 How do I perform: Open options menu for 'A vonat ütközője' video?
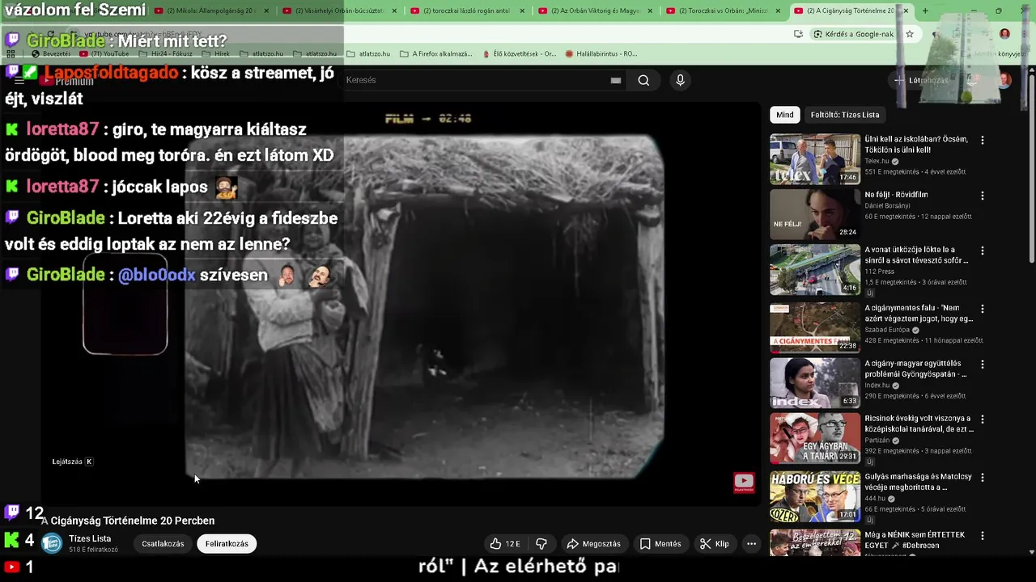(983, 251)
